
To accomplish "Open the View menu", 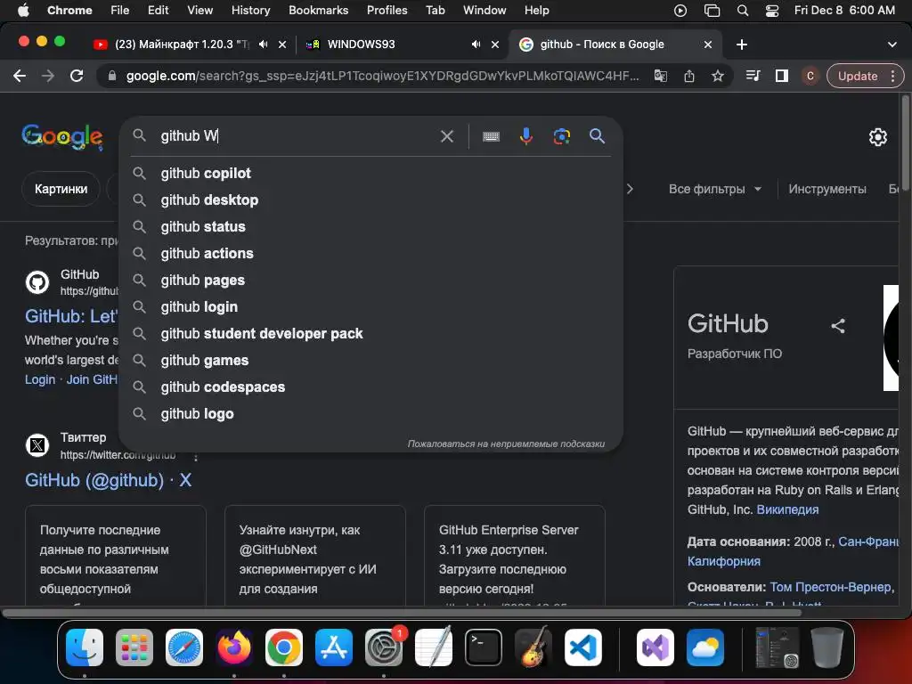I will [200, 11].
